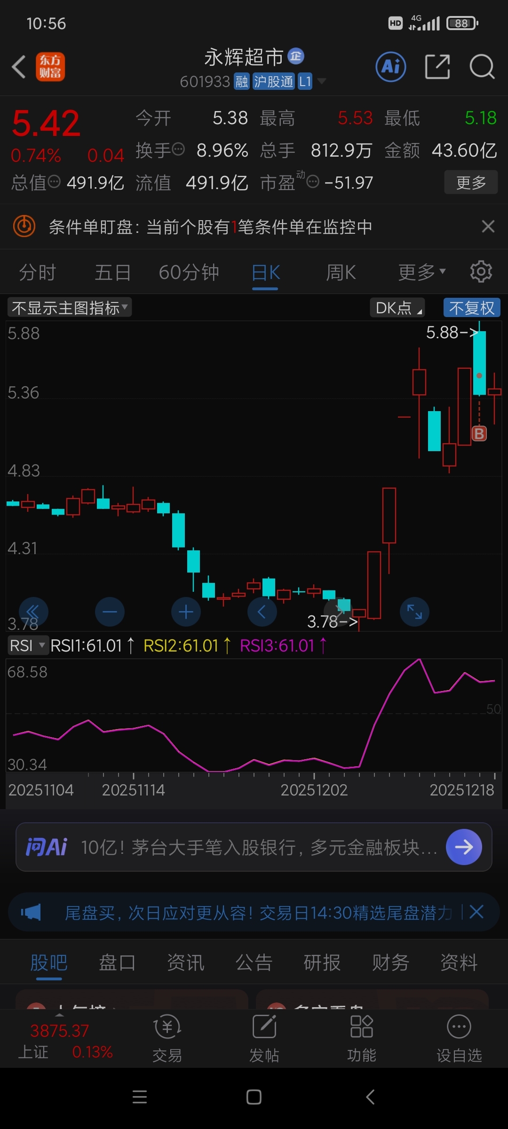Tap the condition order monitoring text
Image resolution: width=508 pixels, height=1129 pixels.
pos(211,227)
